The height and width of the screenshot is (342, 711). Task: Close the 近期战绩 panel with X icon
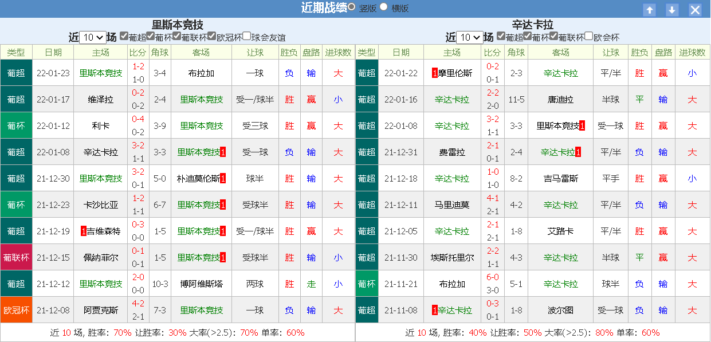(x=695, y=10)
